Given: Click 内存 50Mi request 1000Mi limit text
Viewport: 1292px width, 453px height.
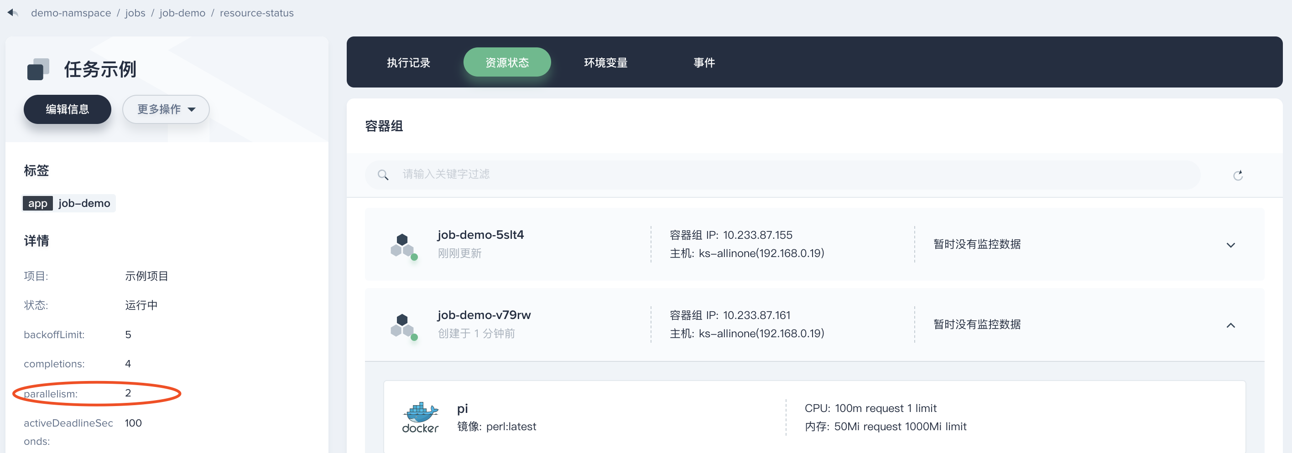Looking at the screenshot, I should click(885, 427).
